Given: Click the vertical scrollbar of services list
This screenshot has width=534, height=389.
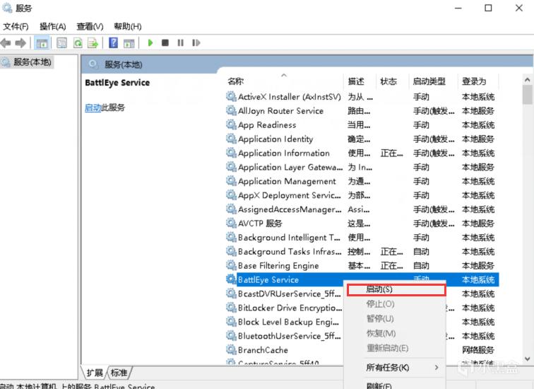Looking at the screenshot, I should coord(527,212).
